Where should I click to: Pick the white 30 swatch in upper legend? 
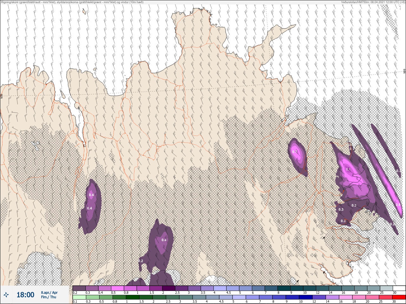[399, 288]
